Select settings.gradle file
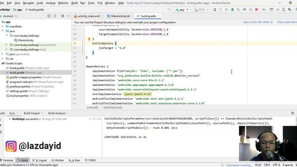 pos(28,91)
